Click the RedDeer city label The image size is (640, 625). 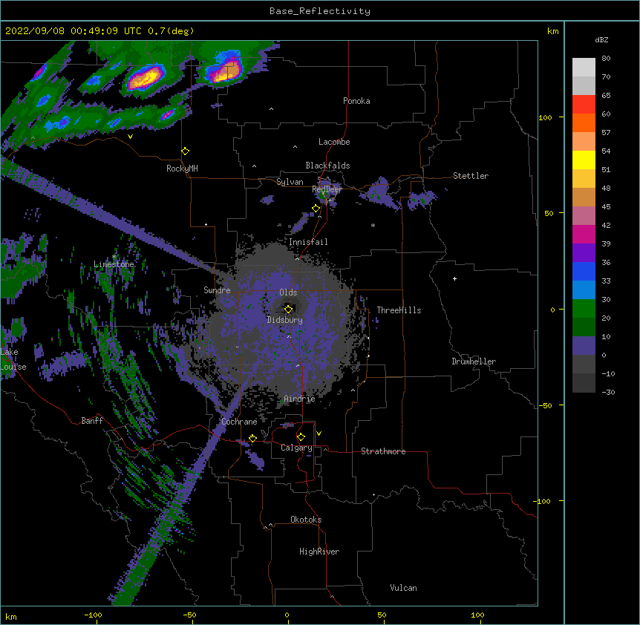[327, 189]
